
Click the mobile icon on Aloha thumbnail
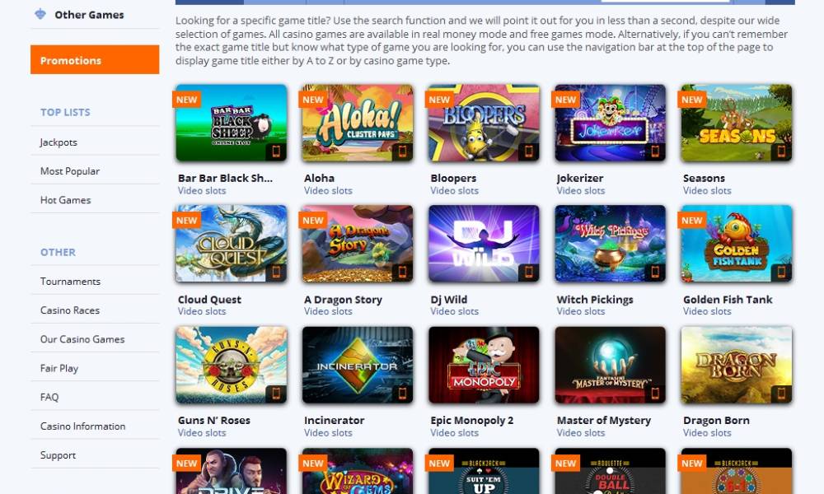click(403, 151)
